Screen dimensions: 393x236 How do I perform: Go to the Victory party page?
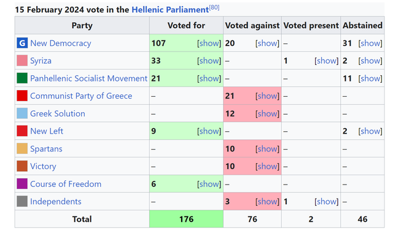43,167
